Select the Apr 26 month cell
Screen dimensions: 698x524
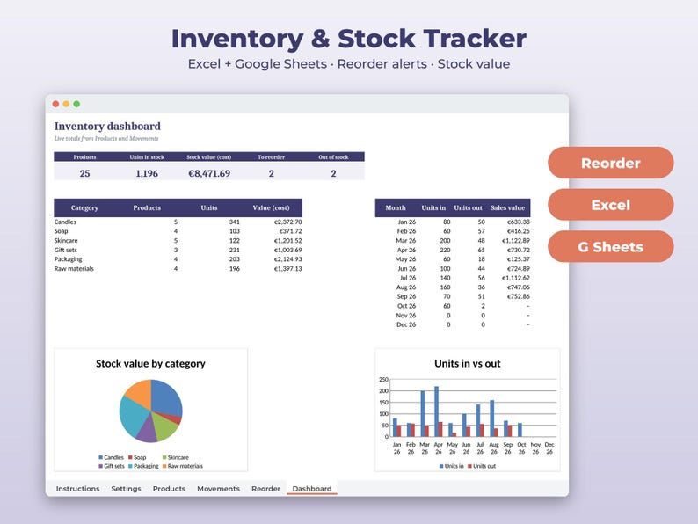[x=406, y=250]
